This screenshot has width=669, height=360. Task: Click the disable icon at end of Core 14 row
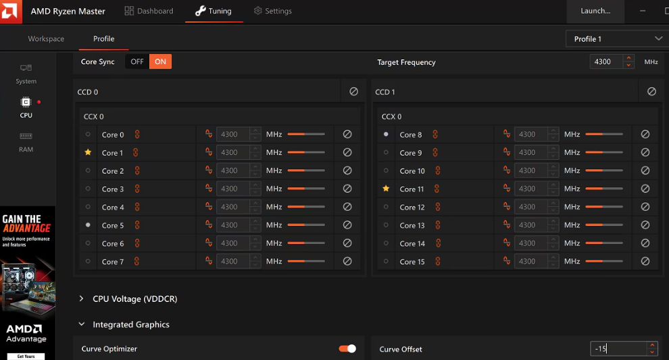[x=645, y=243]
